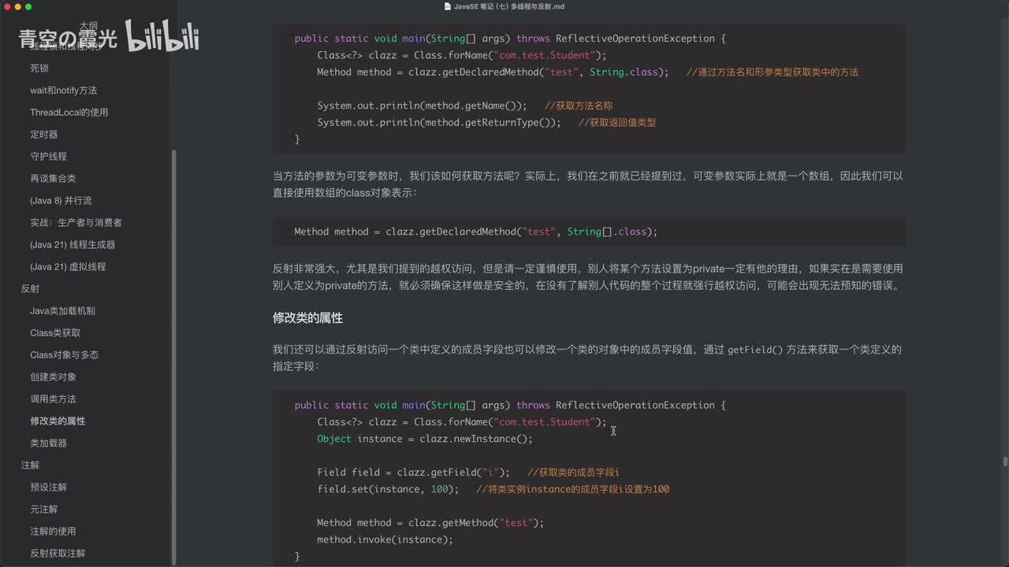1009x567 pixels.
Task: Click paragraph starting 当方法的参数为可变参数时
Action: coord(588,184)
